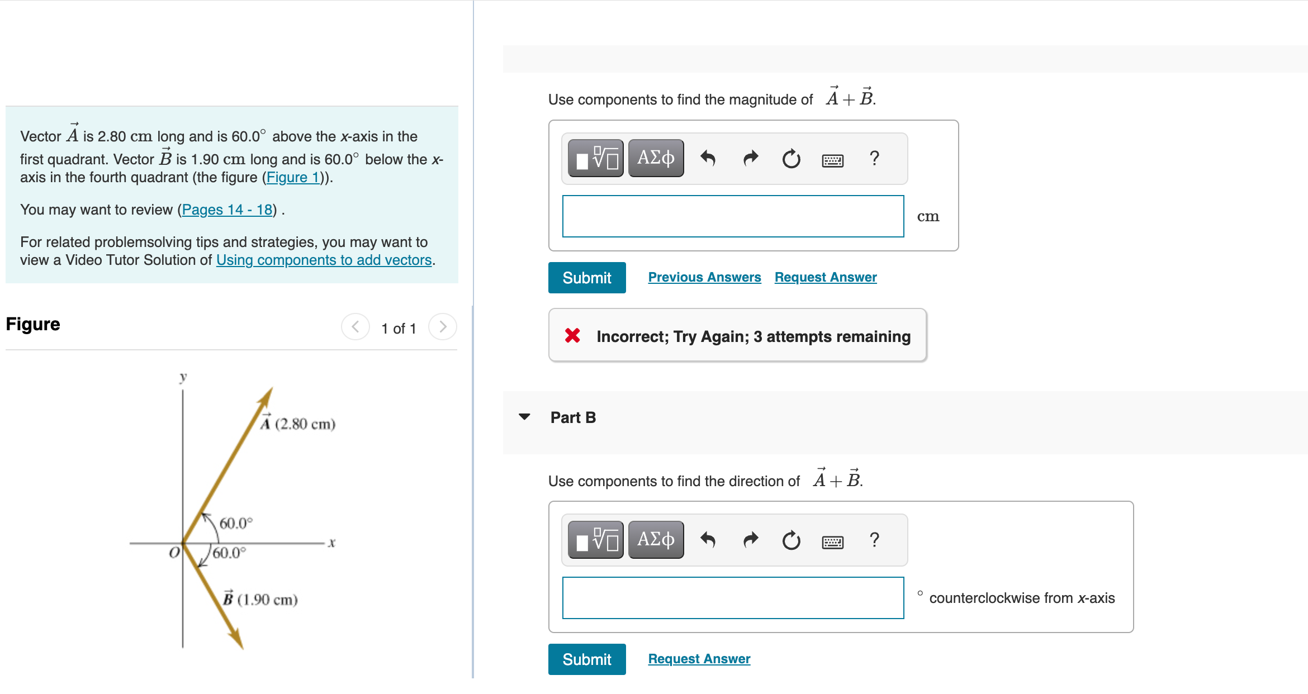Click Request Answer for Part B
Image resolution: width=1308 pixels, height=694 pixels.
[699, 658]
